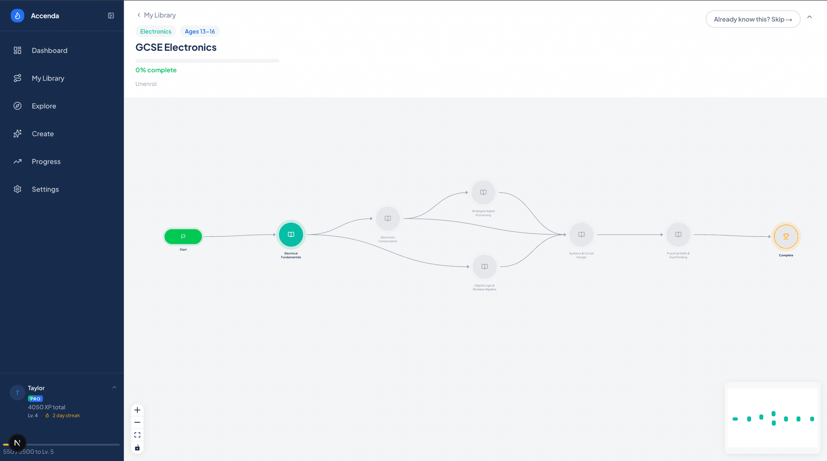Click Already know this? Skip button
The width and height of the screenshot is (827, 461).
[x=753, y=19]
